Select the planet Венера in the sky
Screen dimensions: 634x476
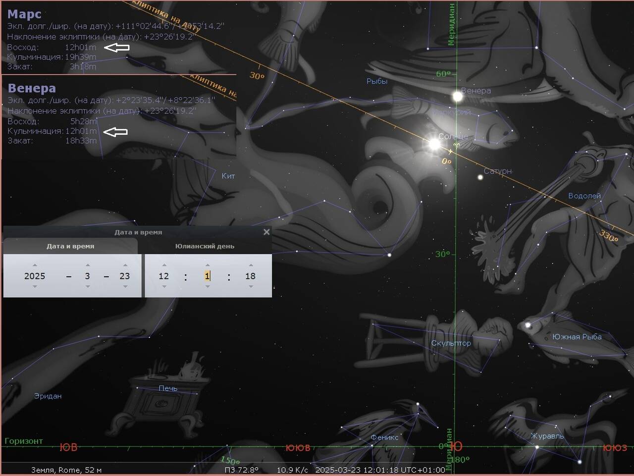pyautogui.click(x=457, y=97)
